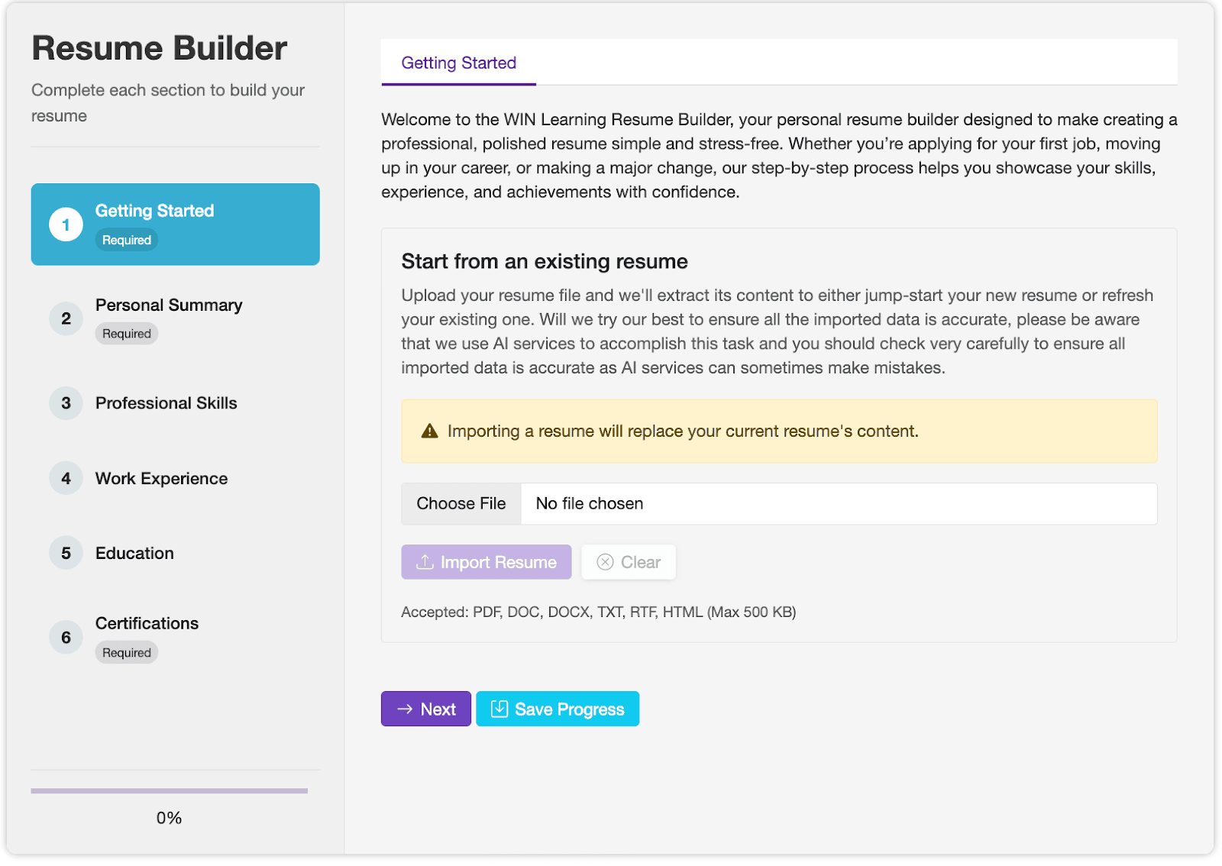Click the save icon on Save Progress button
Screen dimensions: 1222x866
(500, 709)
